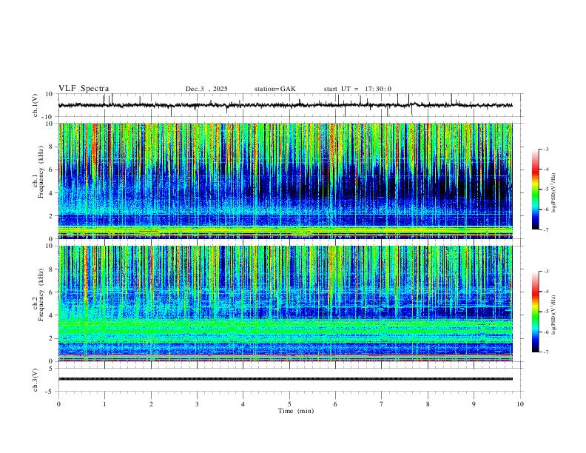The height and width of the screenshot is (453, 586).
Task: Click the "station=GAK" header text
Action: (275, 89)
